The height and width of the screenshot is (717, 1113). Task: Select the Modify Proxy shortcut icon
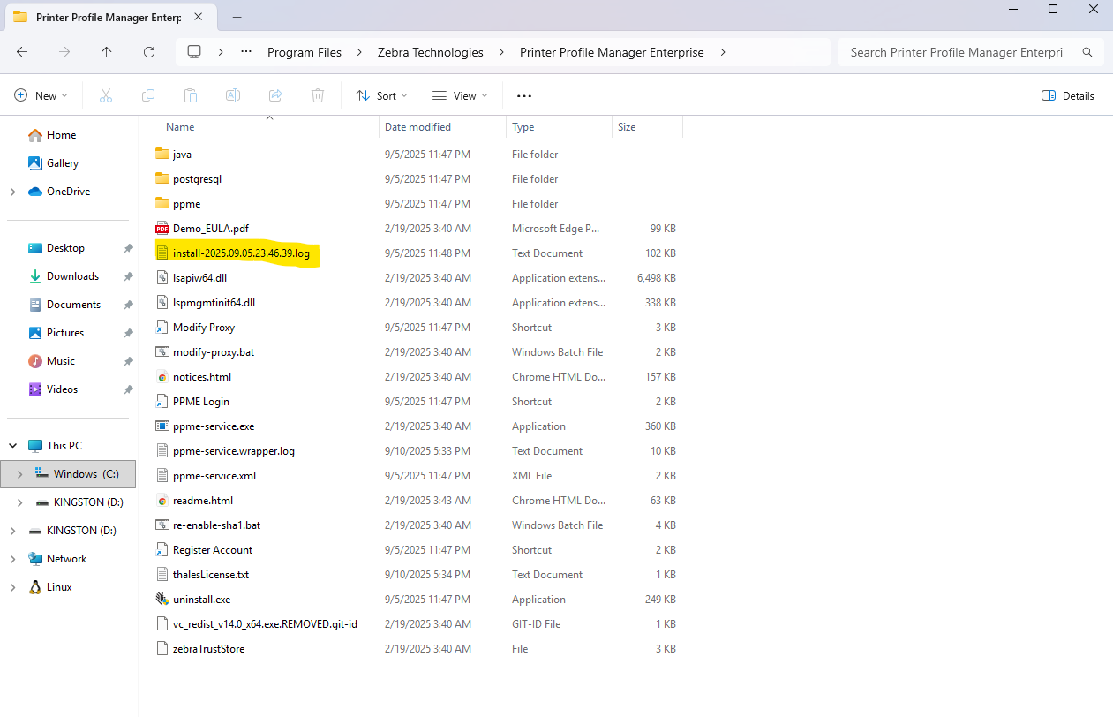(x=162, y=327)
